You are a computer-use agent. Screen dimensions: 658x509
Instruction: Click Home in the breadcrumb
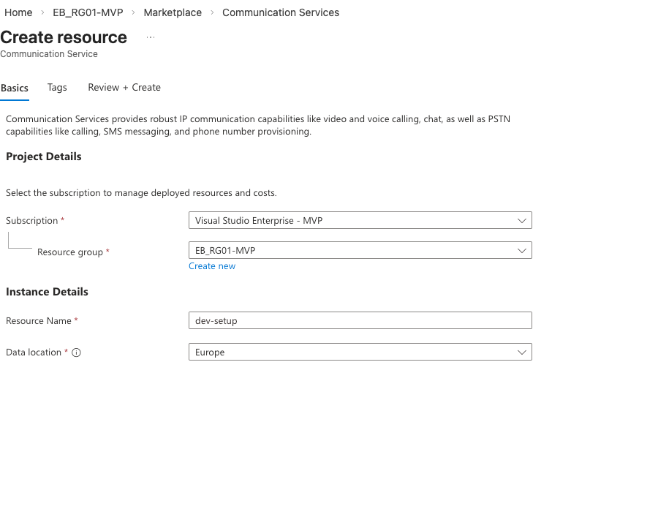pos(18,12)
